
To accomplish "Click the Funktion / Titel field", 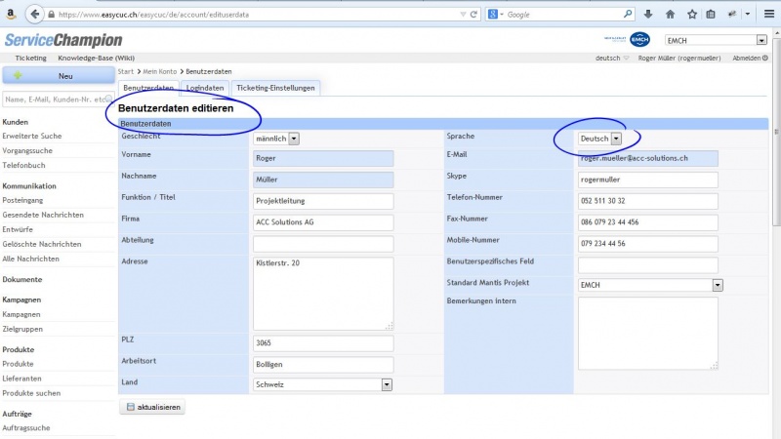I will 323,201.
